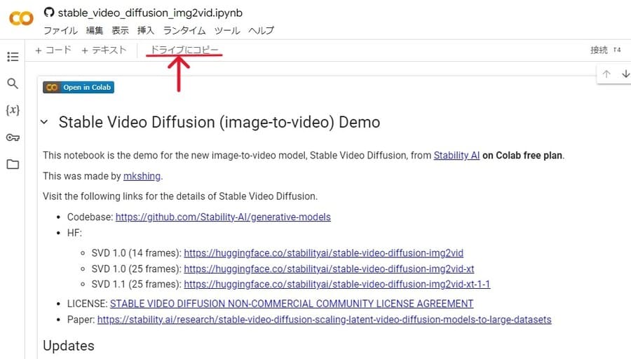Click the 'Codebase:' label
Screen dimensions: 631x359
pos(90,217)
